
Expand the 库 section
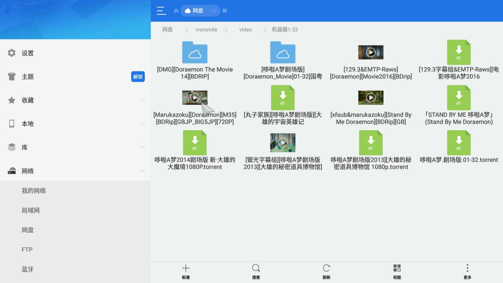click(142, 147)
